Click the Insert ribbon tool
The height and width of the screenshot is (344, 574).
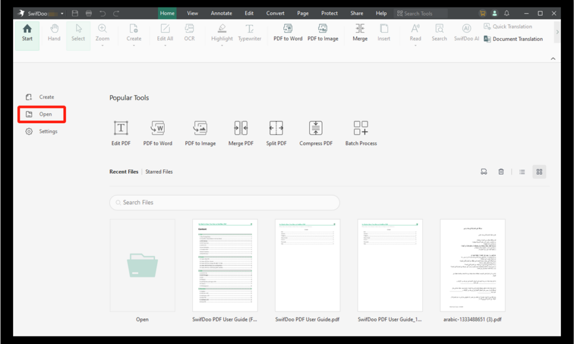click(383, 33)
